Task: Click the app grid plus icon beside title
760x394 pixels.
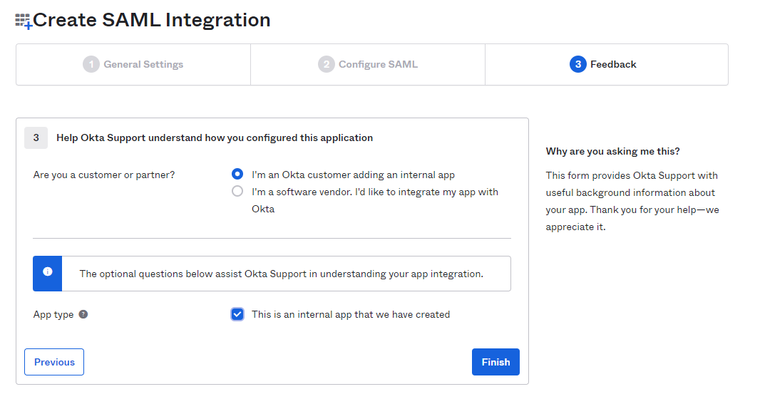Action: click(24, 21)
